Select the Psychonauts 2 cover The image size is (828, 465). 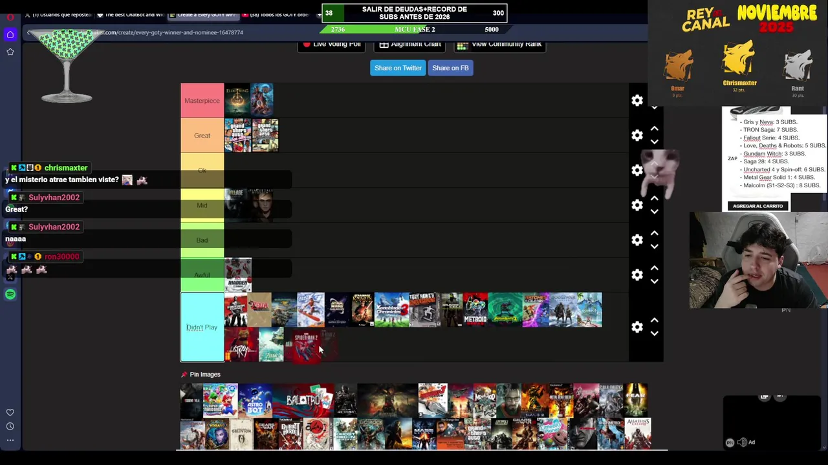505,310
